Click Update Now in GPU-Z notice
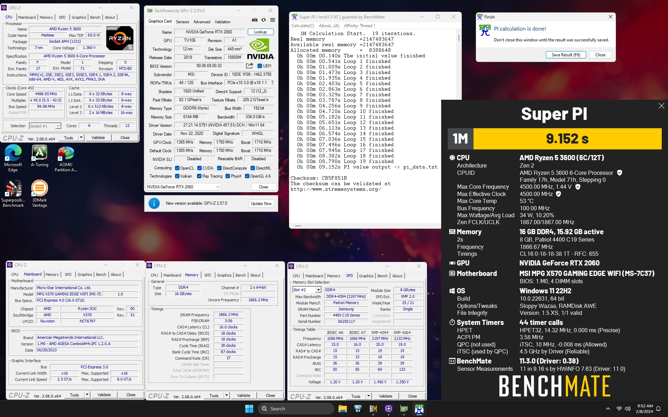668x417 pixels. click(x=261, y=204)
